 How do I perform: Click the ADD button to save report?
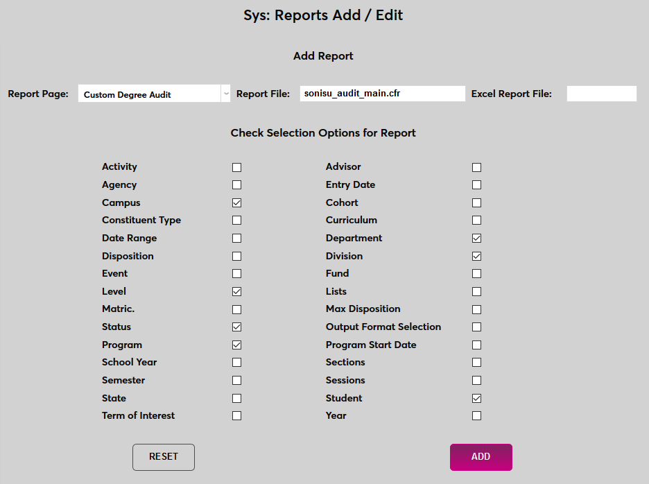pos(481,457)
